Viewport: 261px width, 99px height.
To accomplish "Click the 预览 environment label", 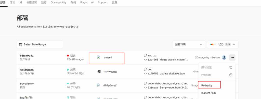I will [x=22, y=87].
